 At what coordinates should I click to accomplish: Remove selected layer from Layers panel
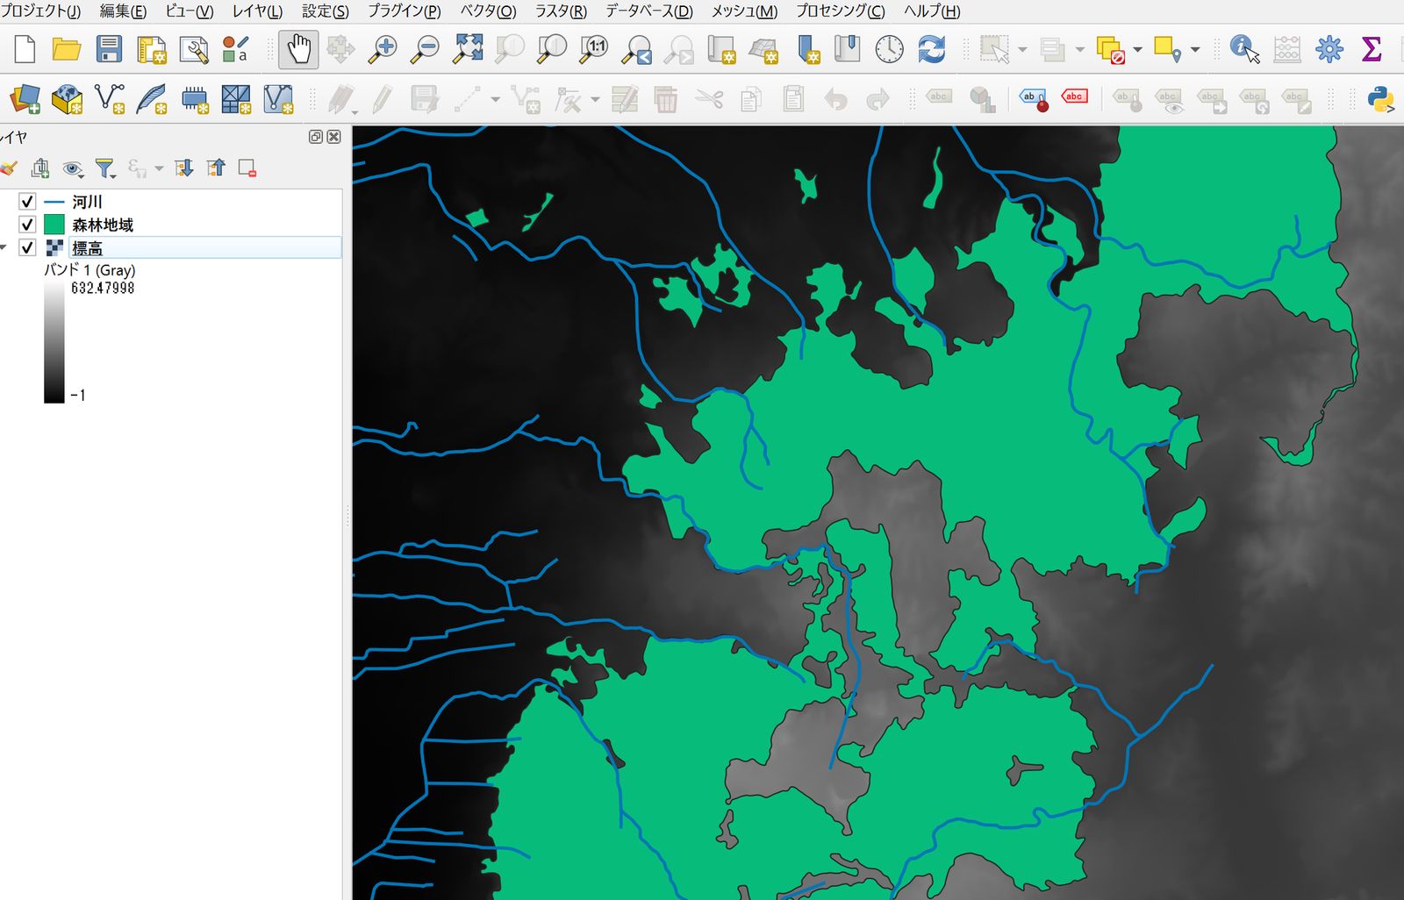(x=247, y=168)
